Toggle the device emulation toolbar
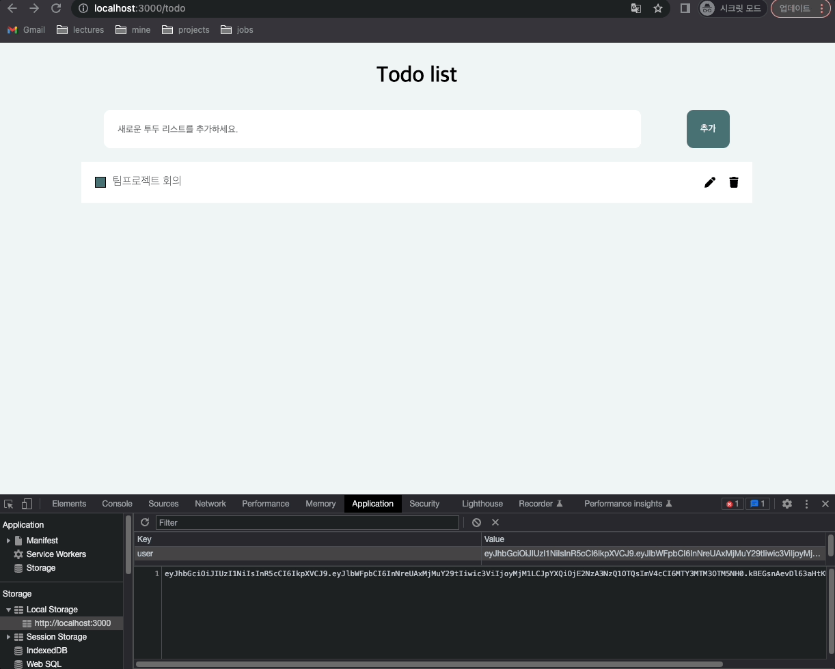The height and width of the screenshot is (669, 835). pyautogui.click(x=27, y=503)
